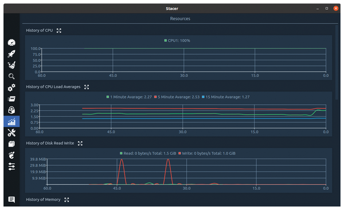Expand the History of Memory chart
This screenshot has width=344, height=210.
pyautogui.click(x=67, y=200)
